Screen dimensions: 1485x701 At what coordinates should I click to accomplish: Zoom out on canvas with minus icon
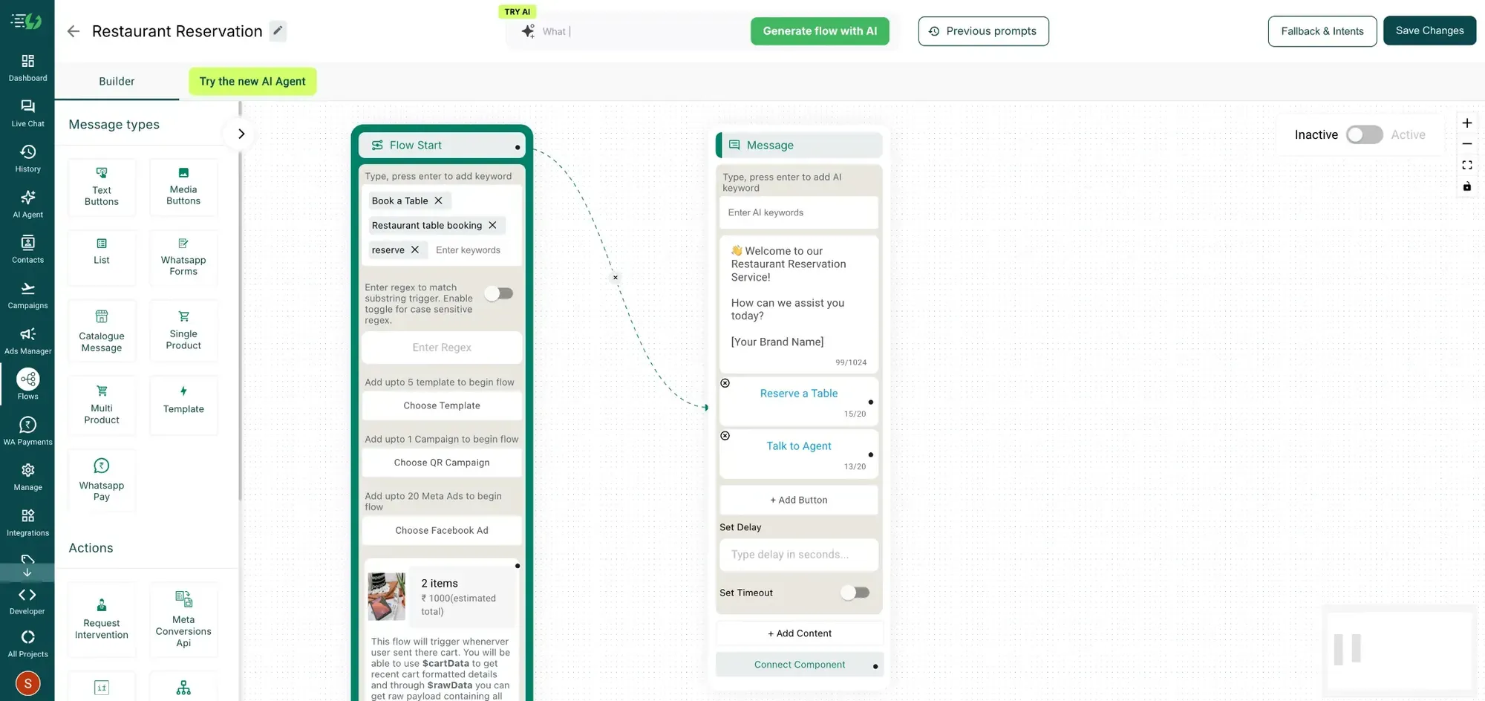pyautogui.click(x=1466, y=144)
